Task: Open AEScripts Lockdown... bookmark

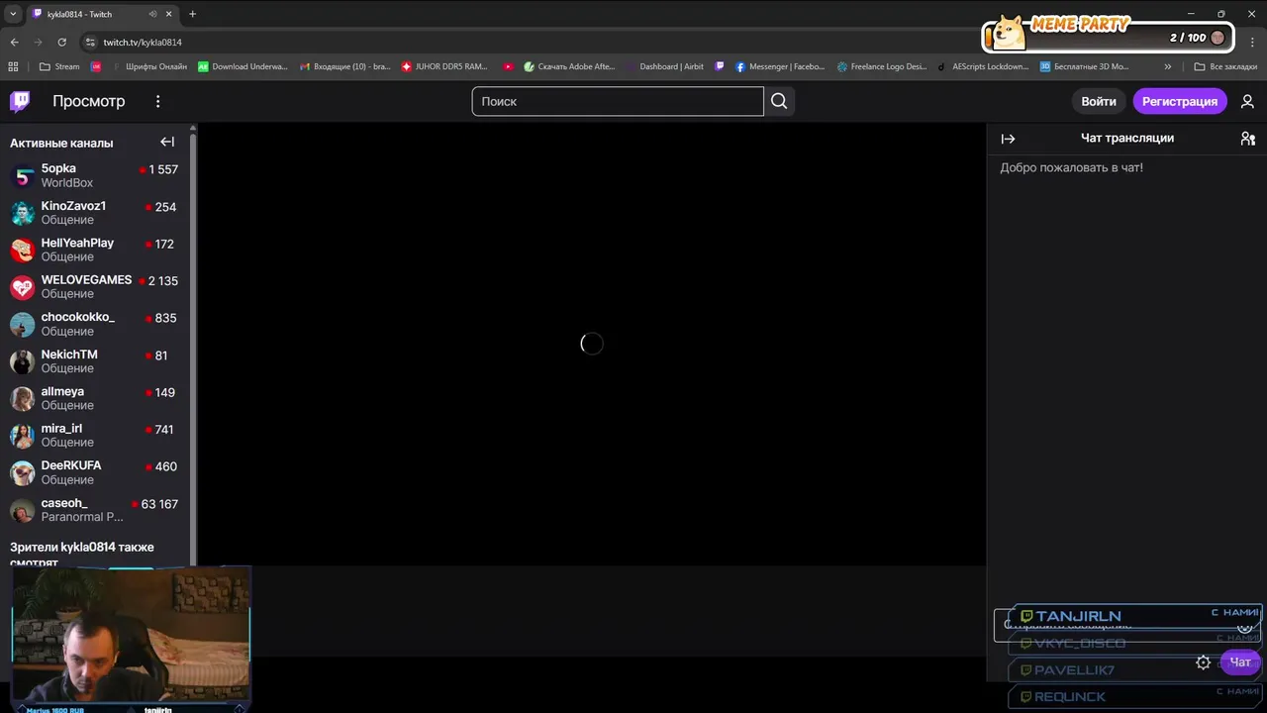Action: [983, 66]
